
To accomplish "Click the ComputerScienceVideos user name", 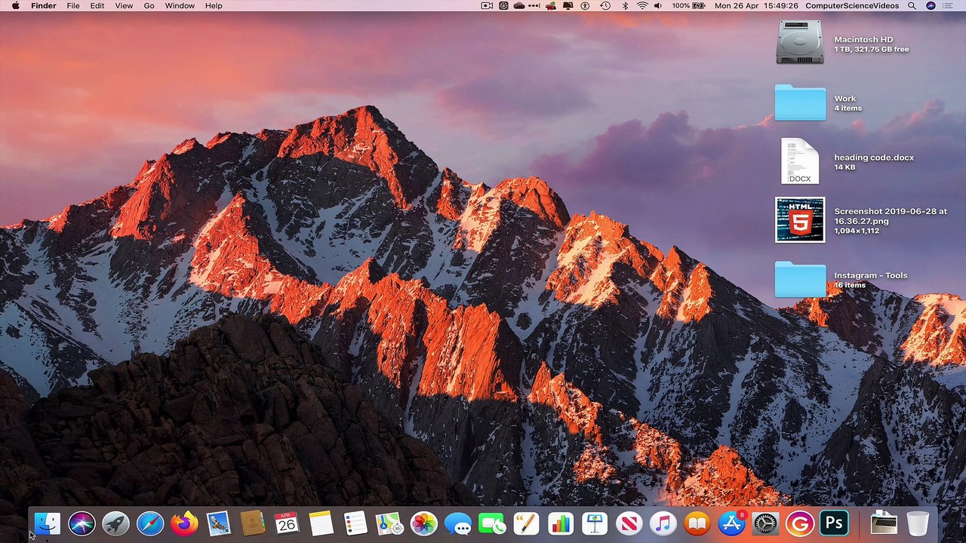I will pos(852,5).
